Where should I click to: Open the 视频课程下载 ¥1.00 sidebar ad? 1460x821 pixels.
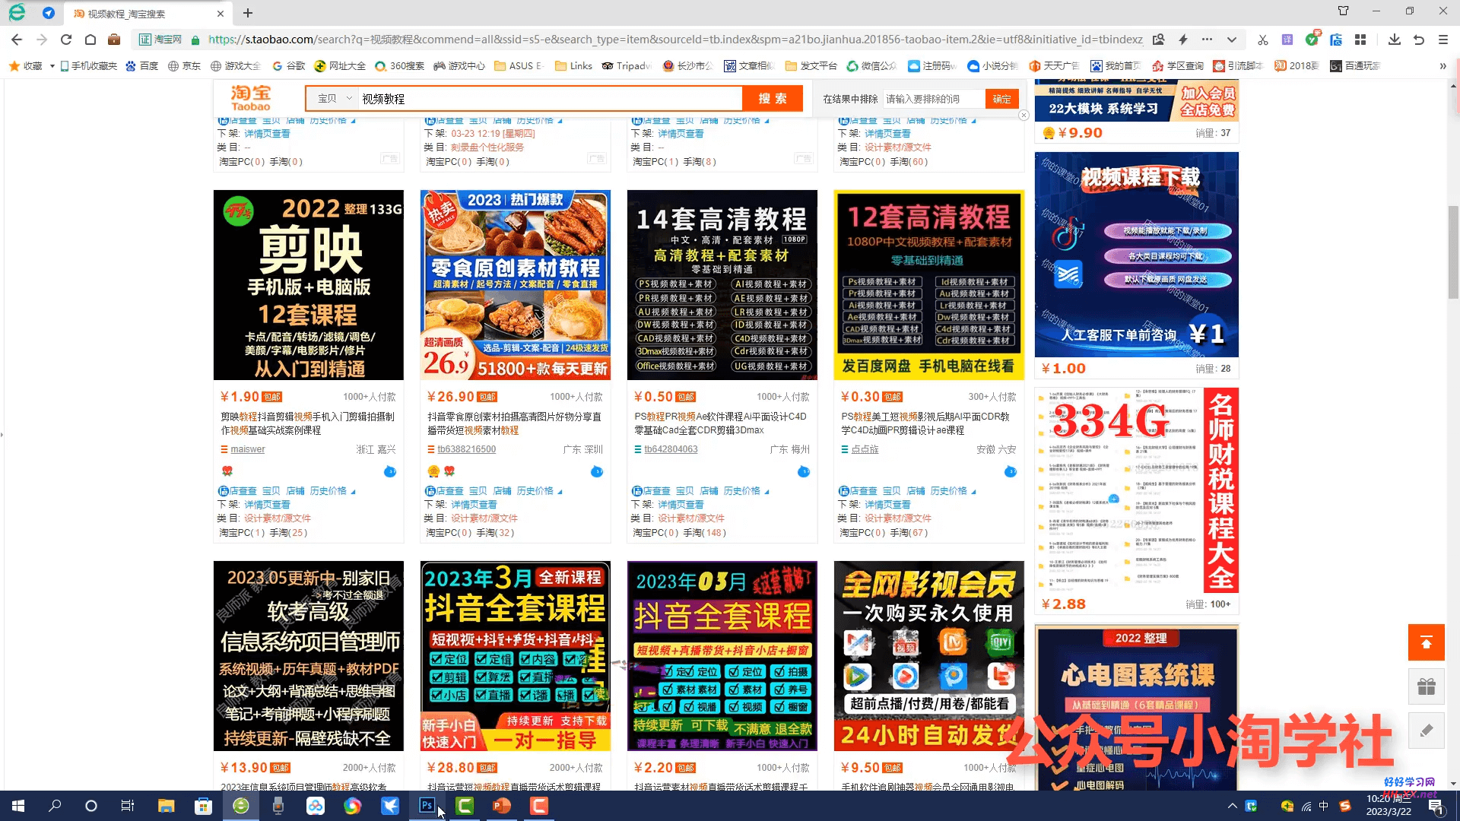coord(1137,255)
